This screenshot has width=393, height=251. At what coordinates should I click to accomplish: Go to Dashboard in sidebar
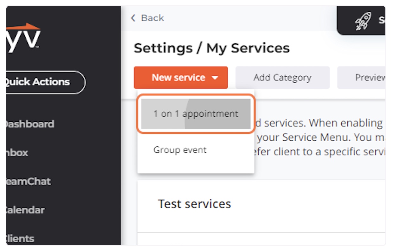[30, 124]
